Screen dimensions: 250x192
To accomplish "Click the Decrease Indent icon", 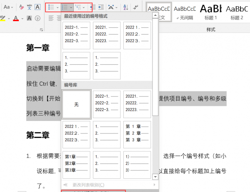I will coord(92,7).
